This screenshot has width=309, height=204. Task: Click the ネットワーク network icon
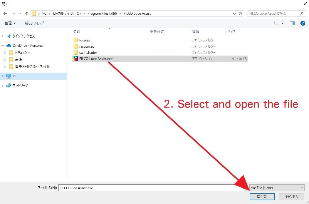pyautogui.click(x=9, y=86)
